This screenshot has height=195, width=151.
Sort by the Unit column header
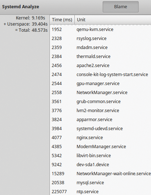click(x=113, y=20)
